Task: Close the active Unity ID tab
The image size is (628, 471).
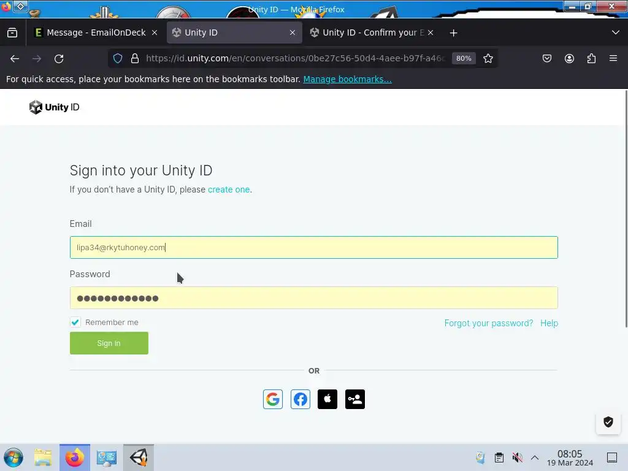Action: [x=293, y=33]
